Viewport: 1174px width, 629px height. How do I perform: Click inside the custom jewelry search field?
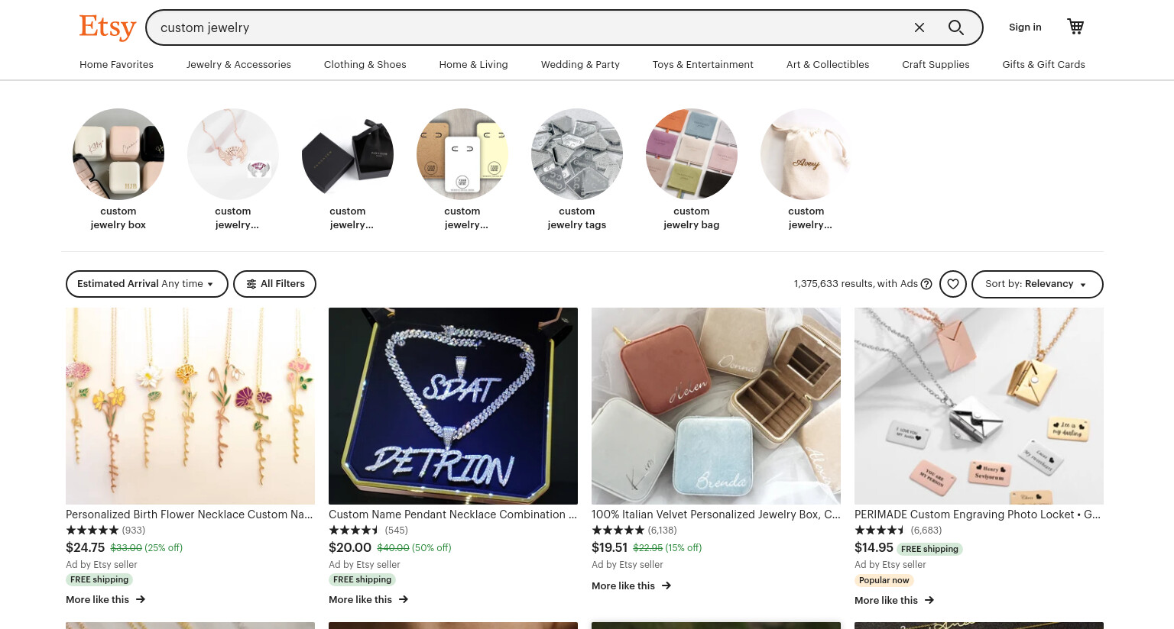[x=527, y=27]
